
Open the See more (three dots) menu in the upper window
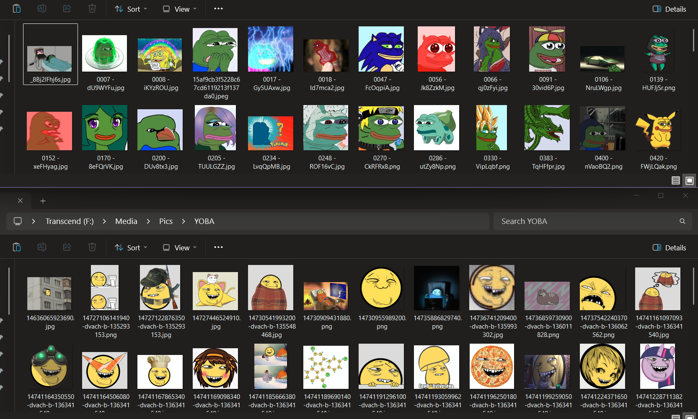click(218, 8)
